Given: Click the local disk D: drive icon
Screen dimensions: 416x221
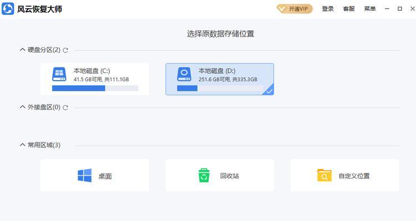Looking at the screenshot, I should 184,74.
